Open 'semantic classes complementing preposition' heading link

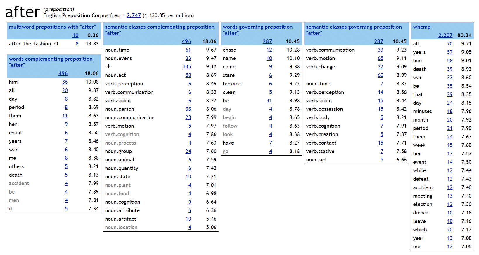(160, 27)
